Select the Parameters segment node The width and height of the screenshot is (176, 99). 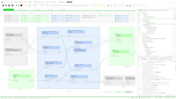point(13,50)
